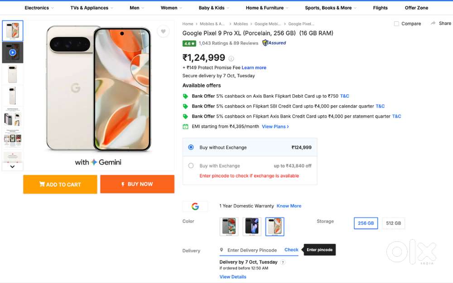
Task: Click the price info icon
Action: pyautogui.click(x=231, y=58)
